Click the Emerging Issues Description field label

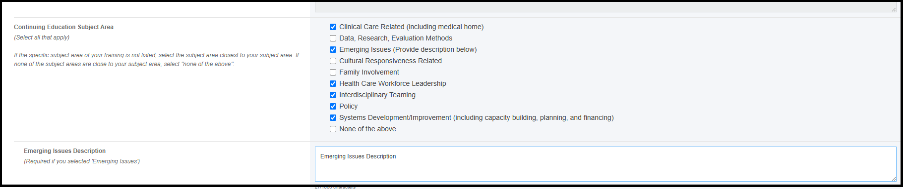[64, 151]
